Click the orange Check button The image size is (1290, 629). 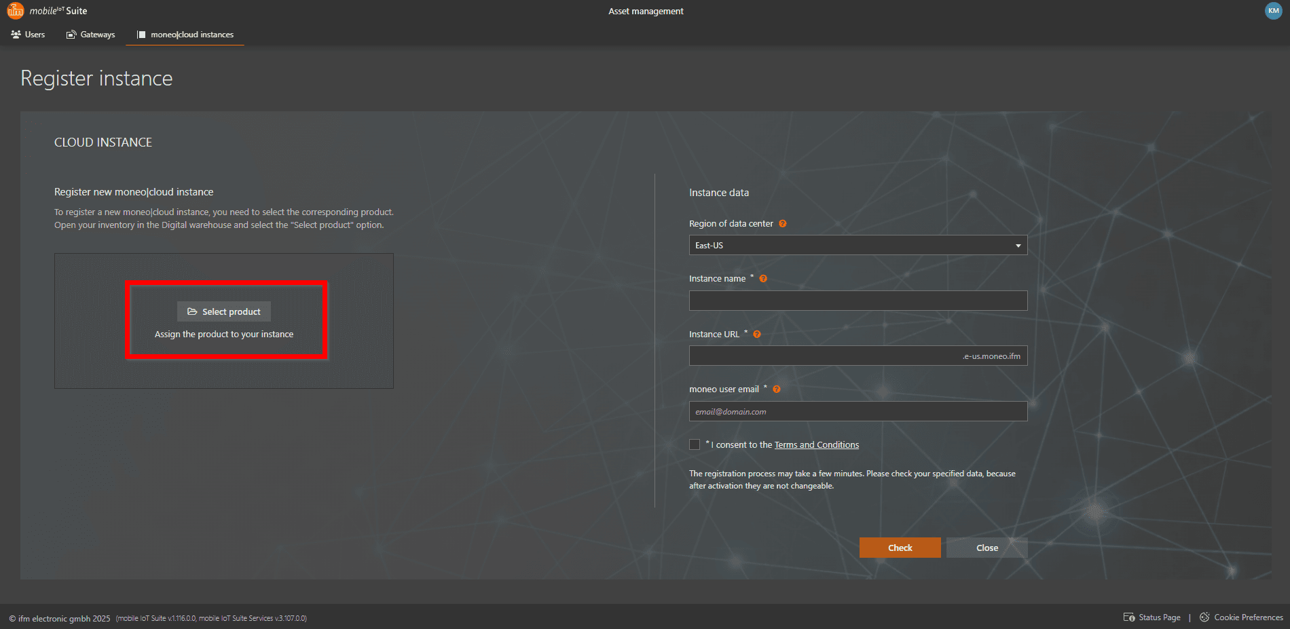point(900,548)
